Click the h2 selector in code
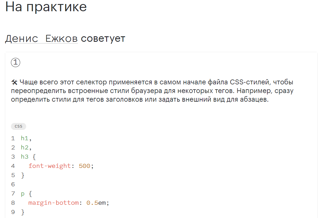Image resolution: width=320 pixels, height=218 pixels. click(25, 147)
